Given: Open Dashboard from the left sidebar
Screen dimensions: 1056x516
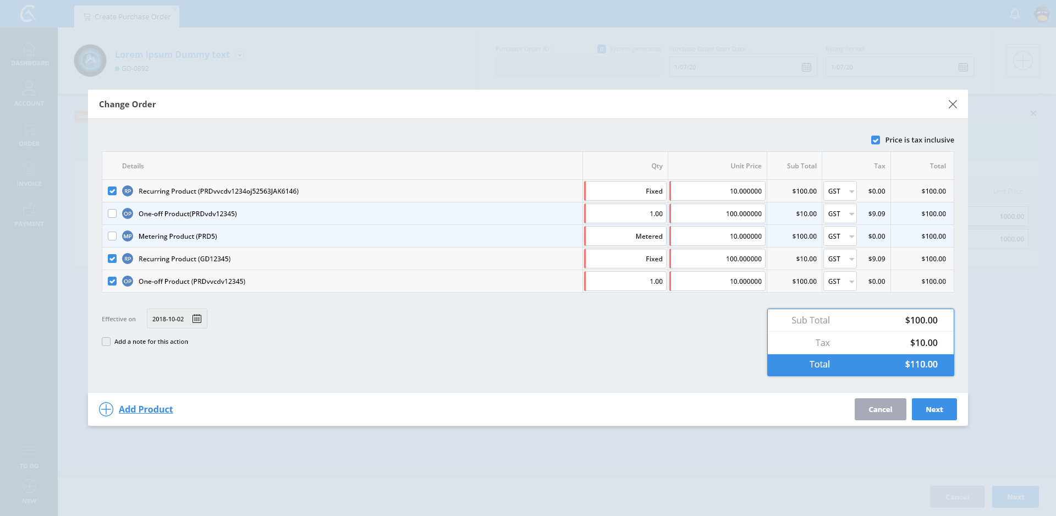Looking at the screenshot, I should point(29,54).
